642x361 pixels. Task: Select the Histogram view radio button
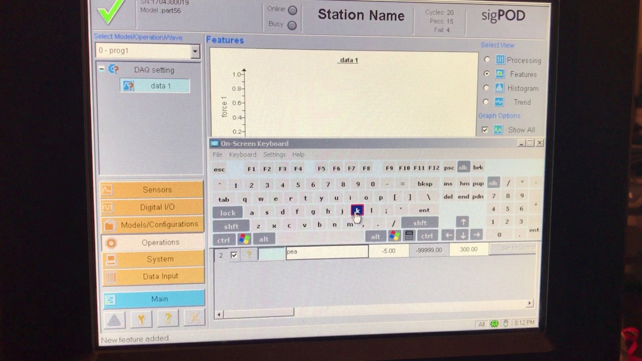pyautogui.click(x=486, y=88)
